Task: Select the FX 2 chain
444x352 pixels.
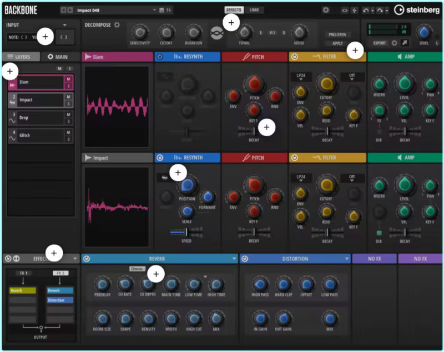Action: click(x=60, y=273)
